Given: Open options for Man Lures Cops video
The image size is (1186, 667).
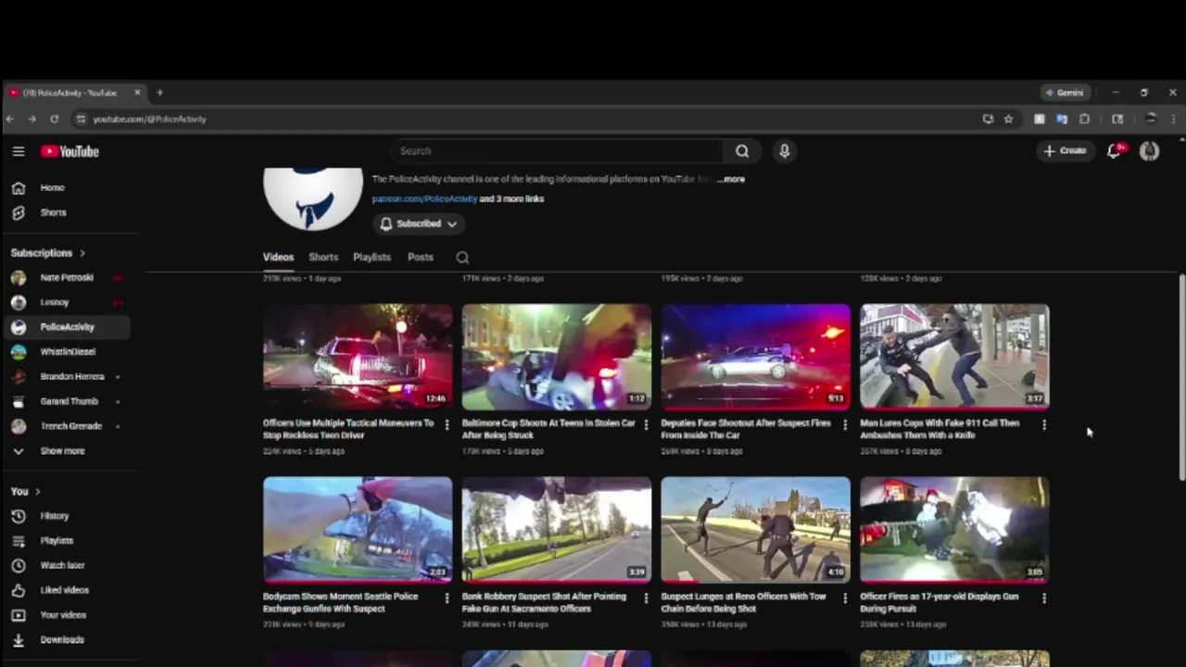Looking at the screenshot, I should pos(1044,424).
